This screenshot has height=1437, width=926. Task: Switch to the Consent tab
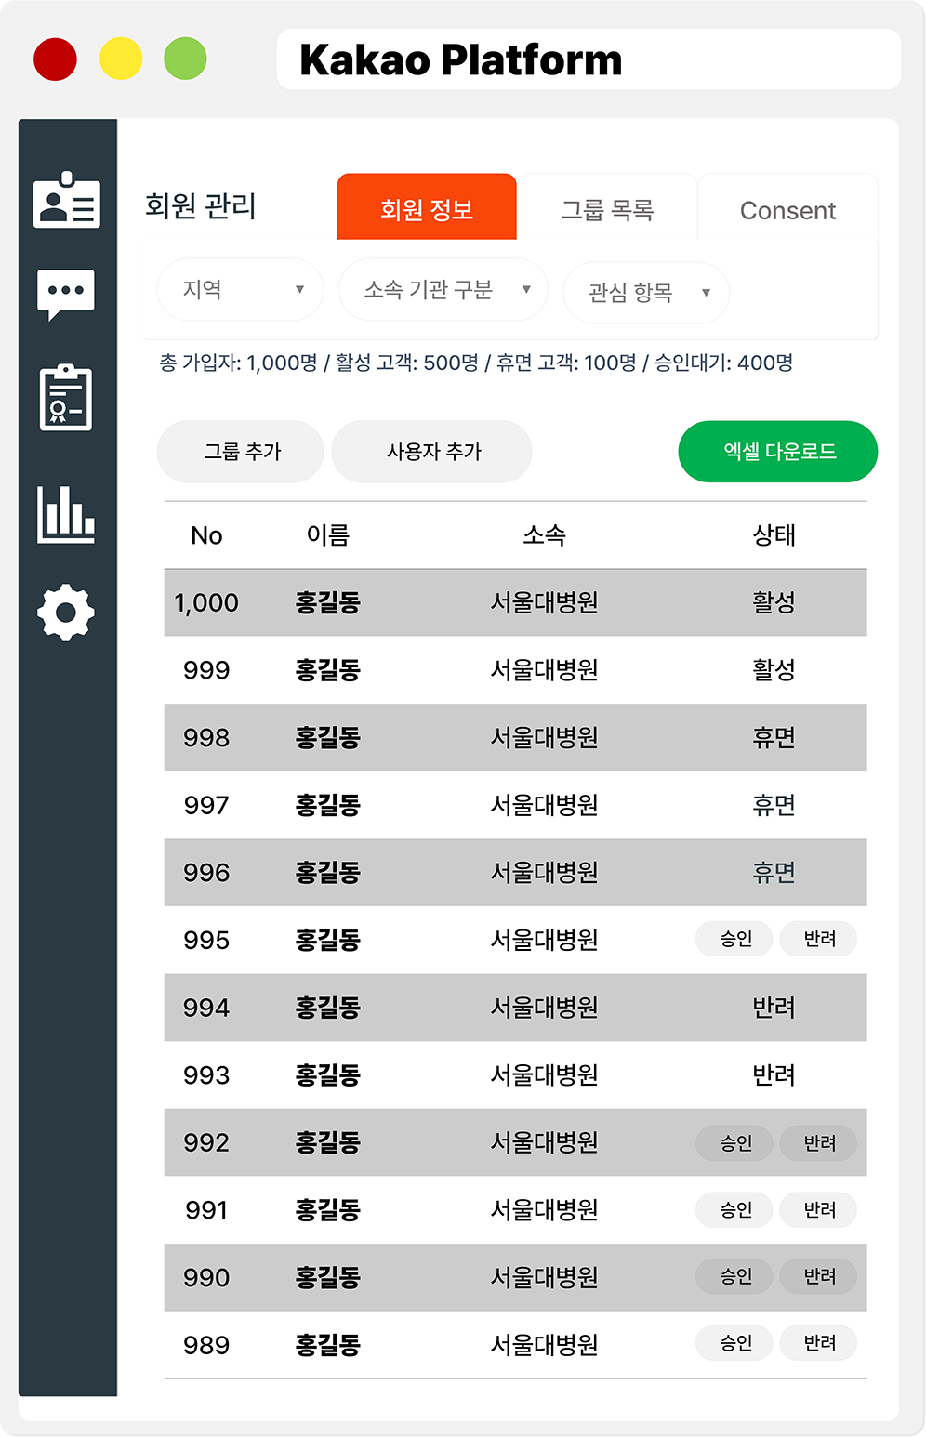(787, 209)
